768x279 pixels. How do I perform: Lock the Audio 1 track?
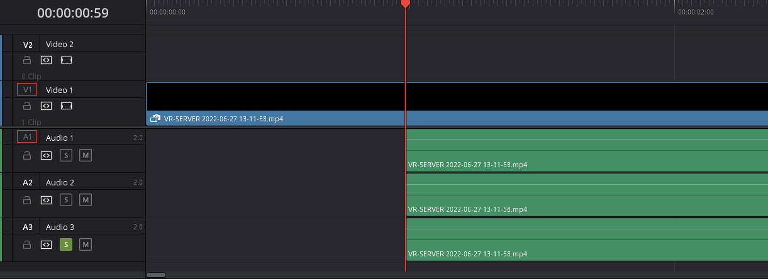27,155
